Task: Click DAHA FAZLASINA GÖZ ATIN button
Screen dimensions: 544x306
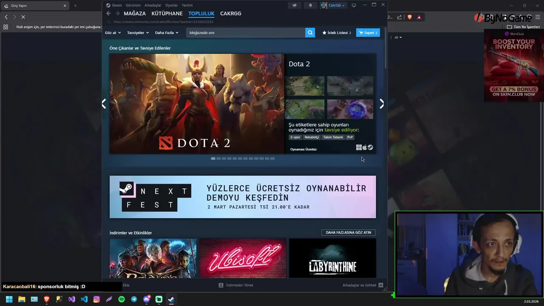Action: click(x=348, y=232)
